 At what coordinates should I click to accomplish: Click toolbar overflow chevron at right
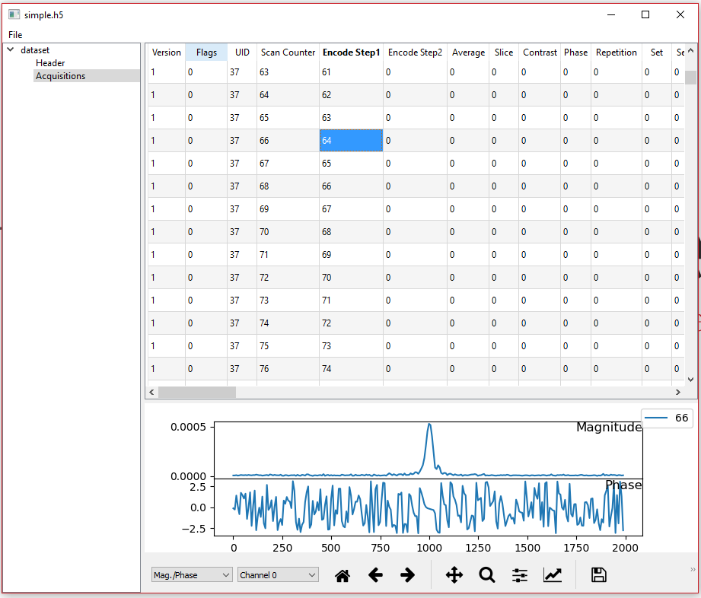coord(693,569)
